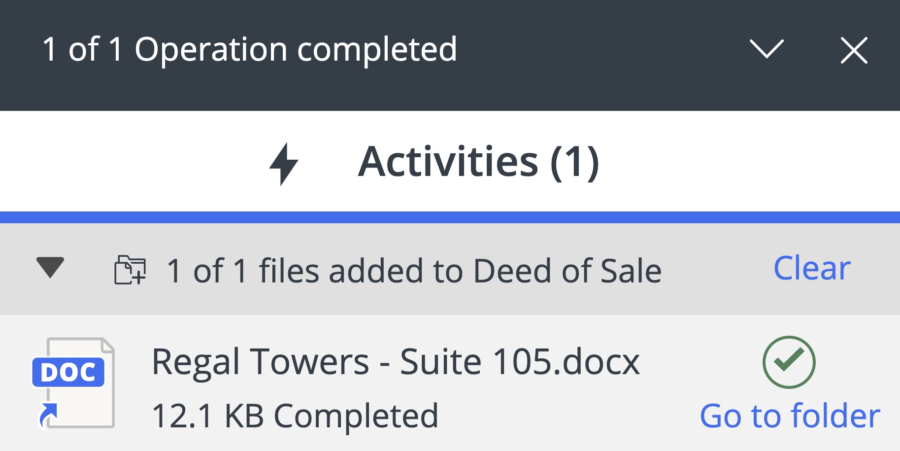Image resolution: width=900 pixels, height=451 pixels.
Task: Collapse the files added group triangle
Action: tap(50, 267)
